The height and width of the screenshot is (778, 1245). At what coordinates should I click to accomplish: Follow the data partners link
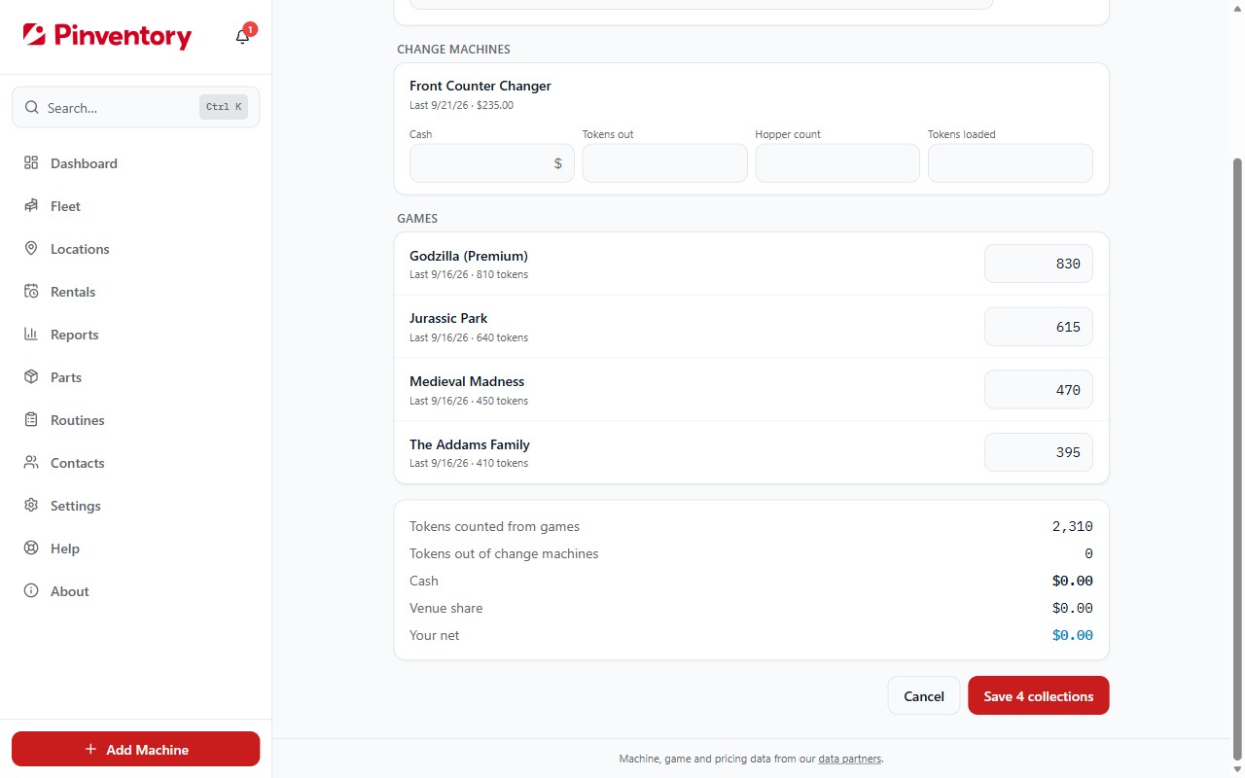[850, 759]
